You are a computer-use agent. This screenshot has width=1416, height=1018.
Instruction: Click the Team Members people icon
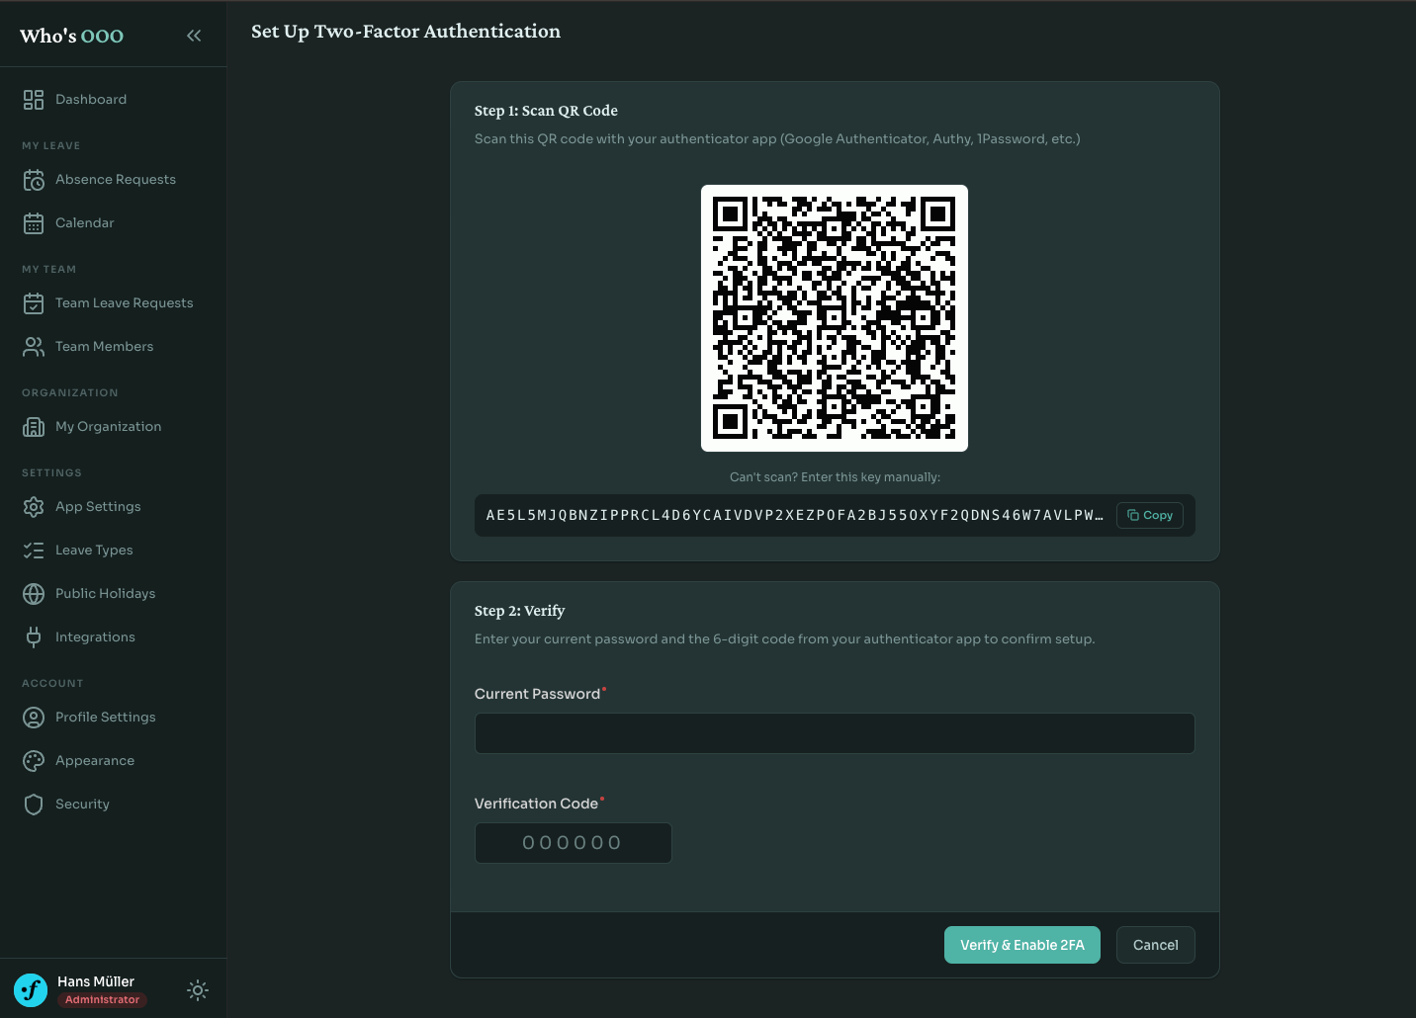pos(34,347)
